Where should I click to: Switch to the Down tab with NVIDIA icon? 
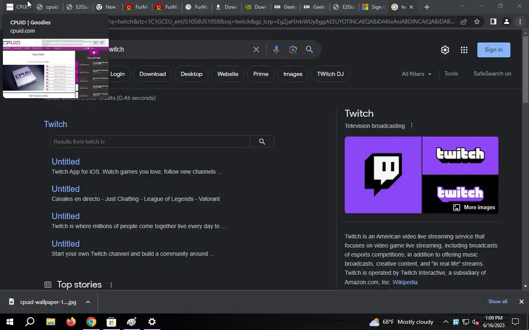pos(255,7)
